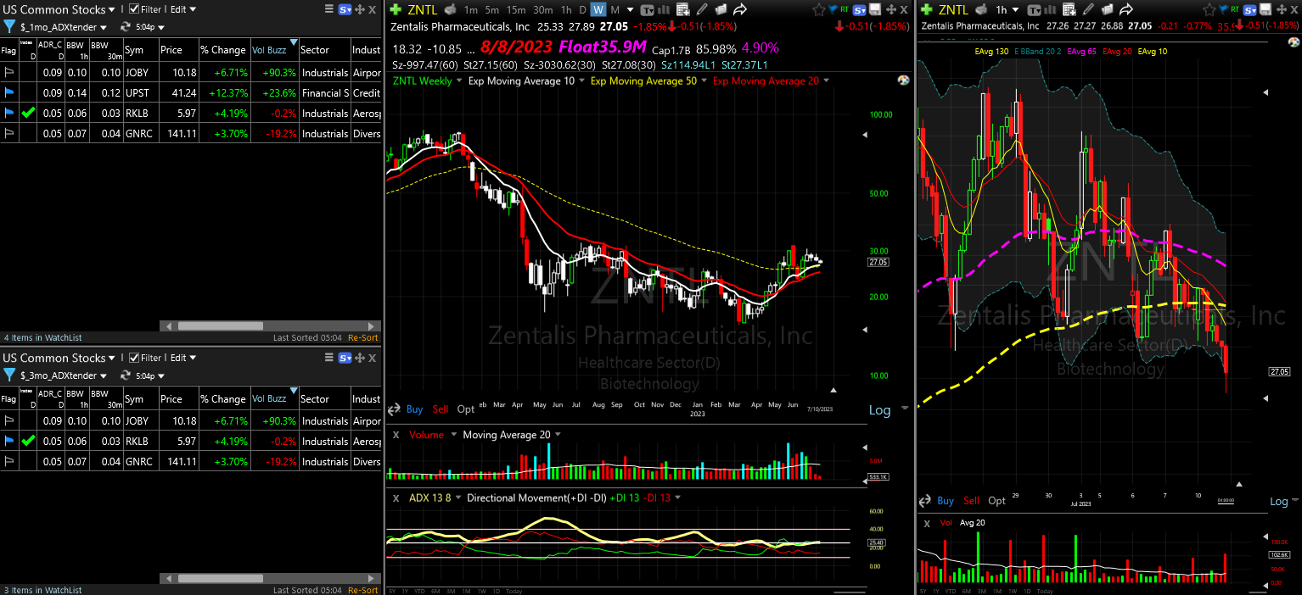
Task: Toggle Log scale on the weekly ZNTL chart
Action: 880,410
